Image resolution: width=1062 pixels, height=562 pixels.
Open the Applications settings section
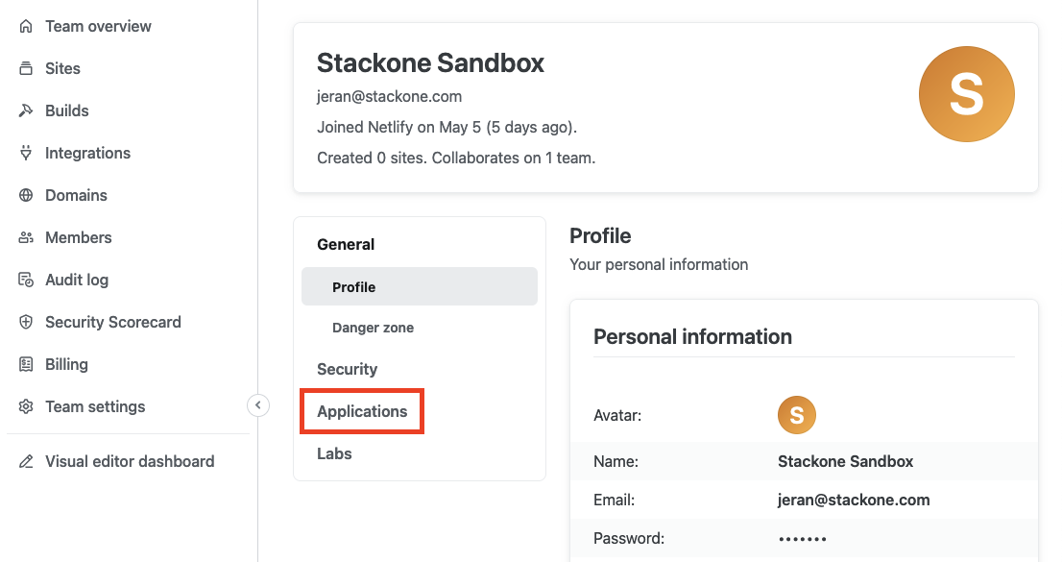point(362,412)
